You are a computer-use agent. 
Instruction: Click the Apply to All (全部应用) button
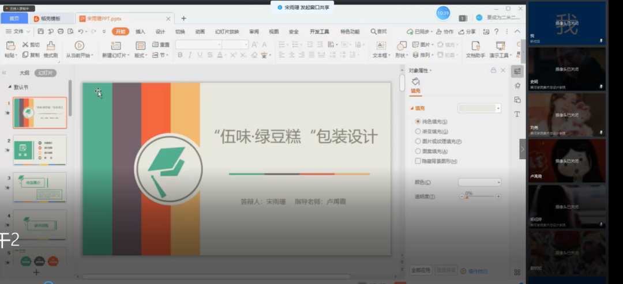tap(421, 270)
